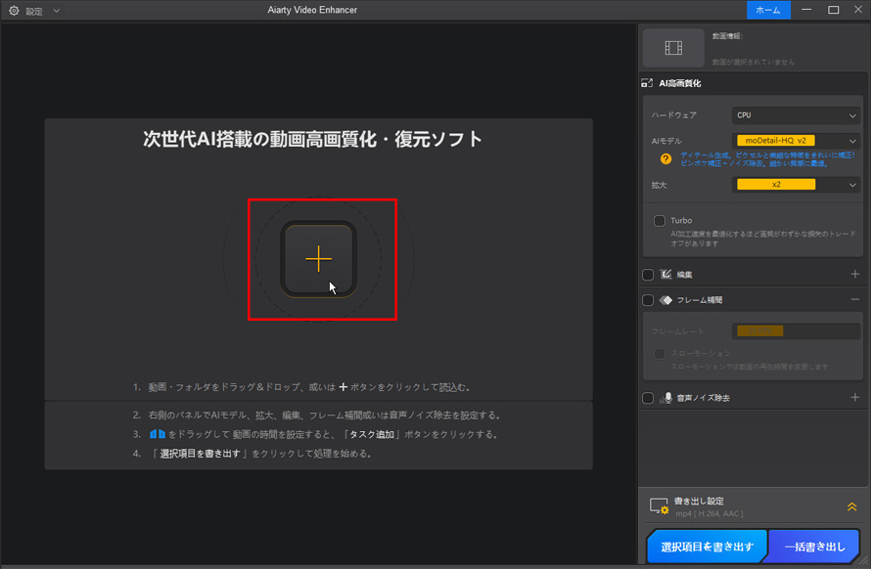Open the 設定 dropdown arrow
Screen dimensions: 871x569
[56, 11]
